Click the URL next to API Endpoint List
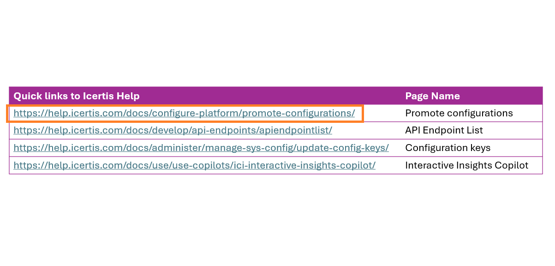This screenshot has width=555, height=266. click(173, 130)
